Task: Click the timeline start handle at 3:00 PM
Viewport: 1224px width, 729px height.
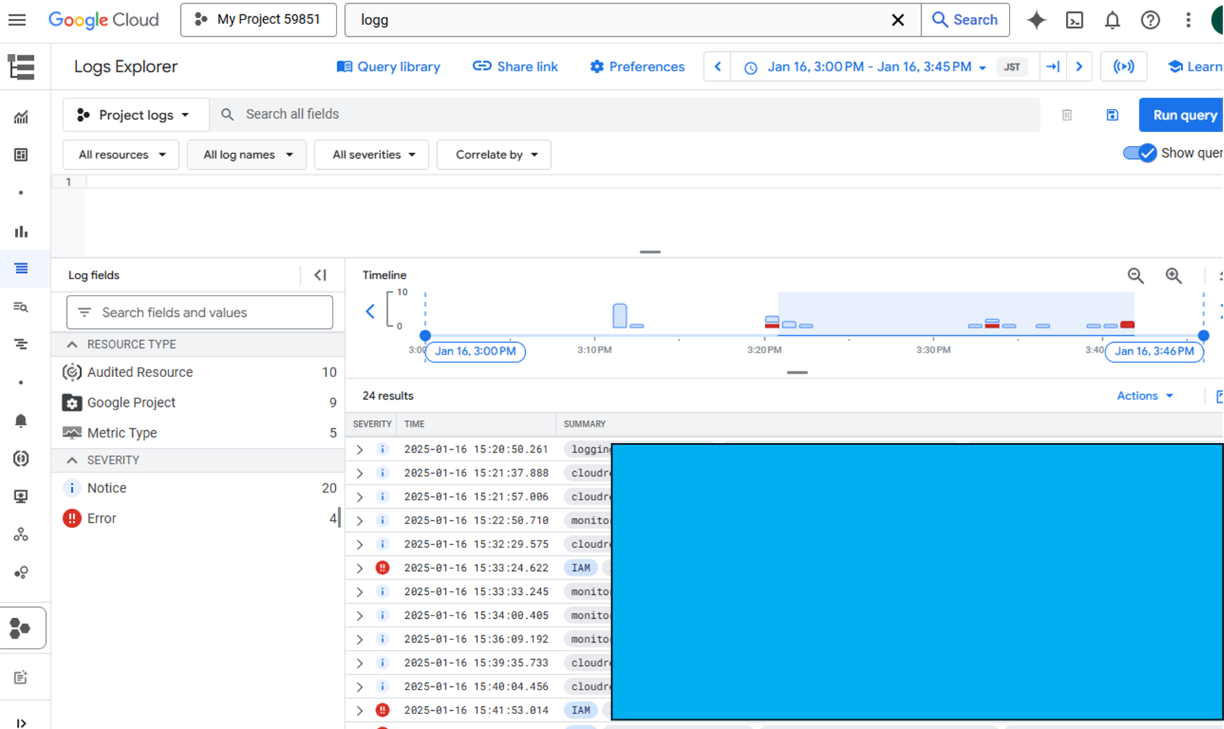Action: (425, 336)
